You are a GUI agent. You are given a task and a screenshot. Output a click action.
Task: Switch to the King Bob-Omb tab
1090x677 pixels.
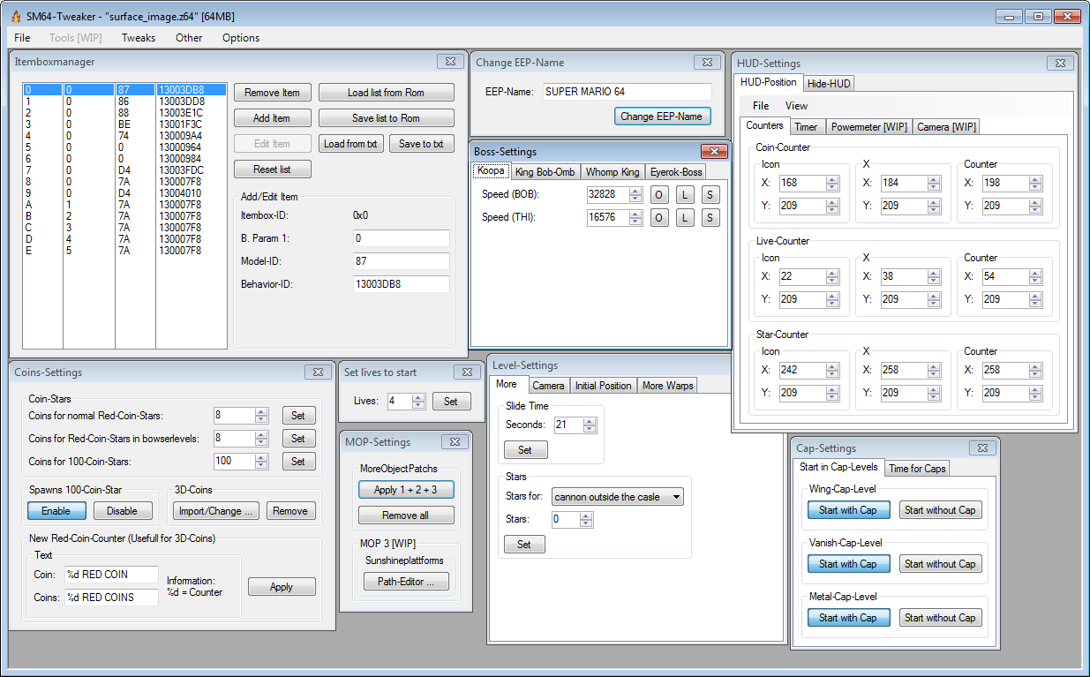coord(545,172)
